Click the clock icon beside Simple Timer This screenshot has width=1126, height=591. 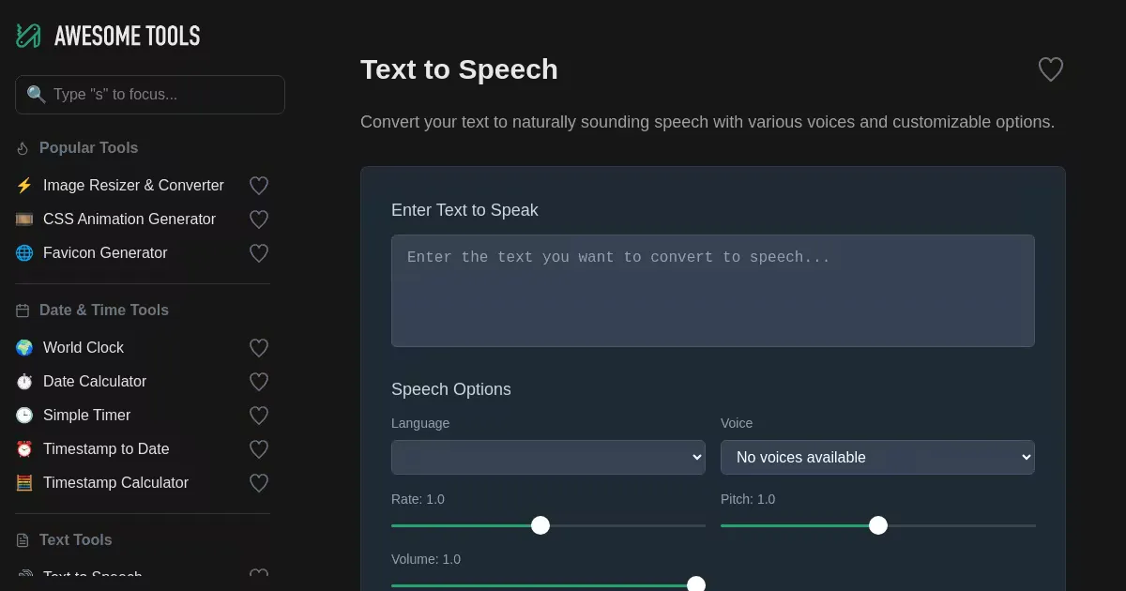tap(24, 416)
